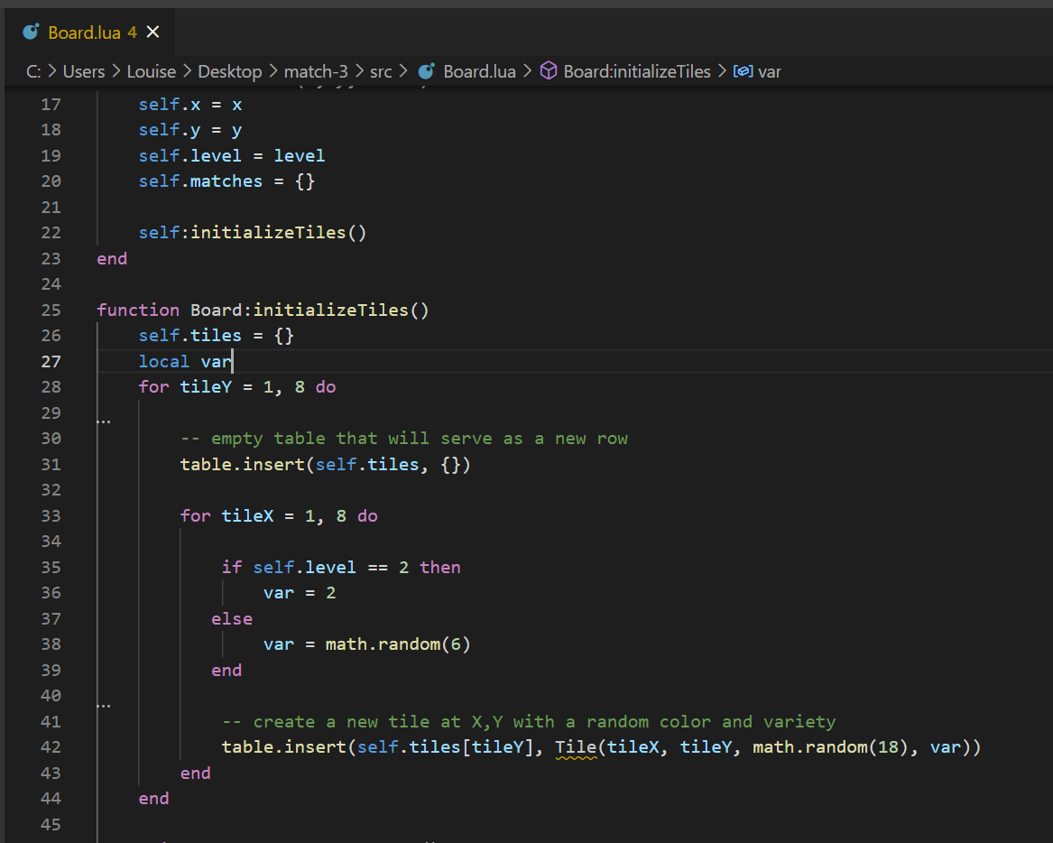1053x843 pixels.
Task: Click 'math.random(18)' argument on line 42
Action: (831, 747)
